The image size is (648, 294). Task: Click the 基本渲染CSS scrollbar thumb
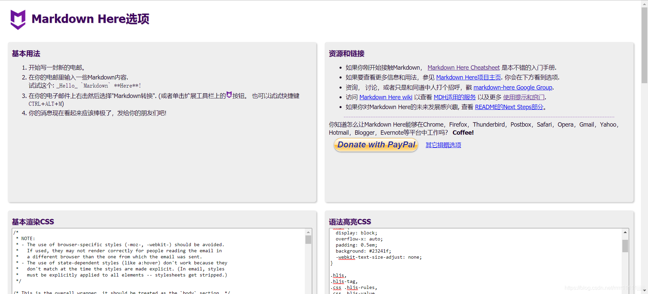[x=308, y=239]
